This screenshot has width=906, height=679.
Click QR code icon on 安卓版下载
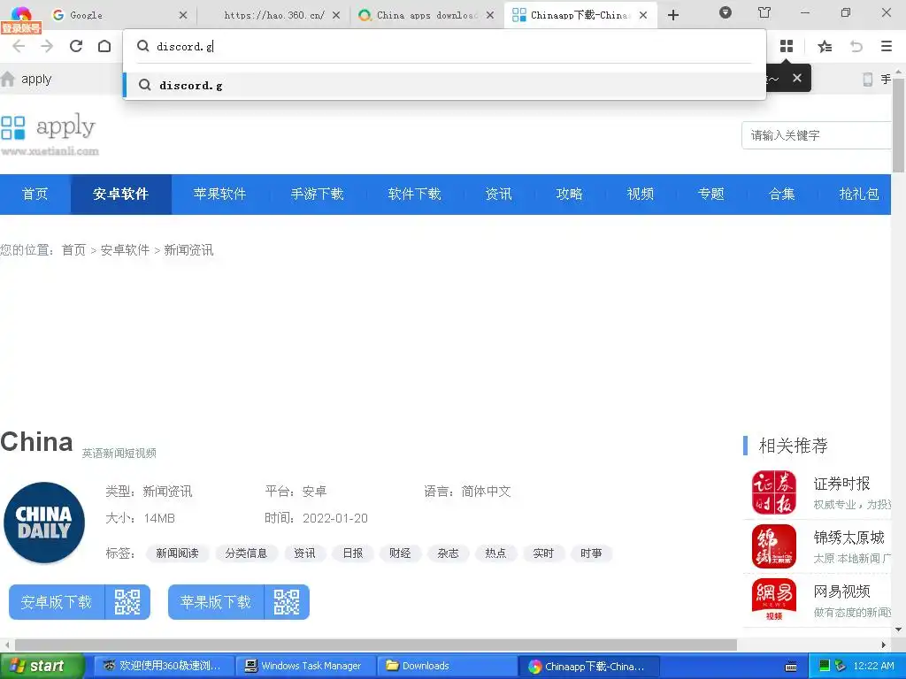[x=127, y=602]
